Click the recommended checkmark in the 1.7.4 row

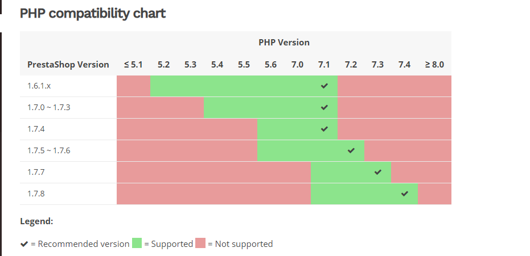click(324, 129)
